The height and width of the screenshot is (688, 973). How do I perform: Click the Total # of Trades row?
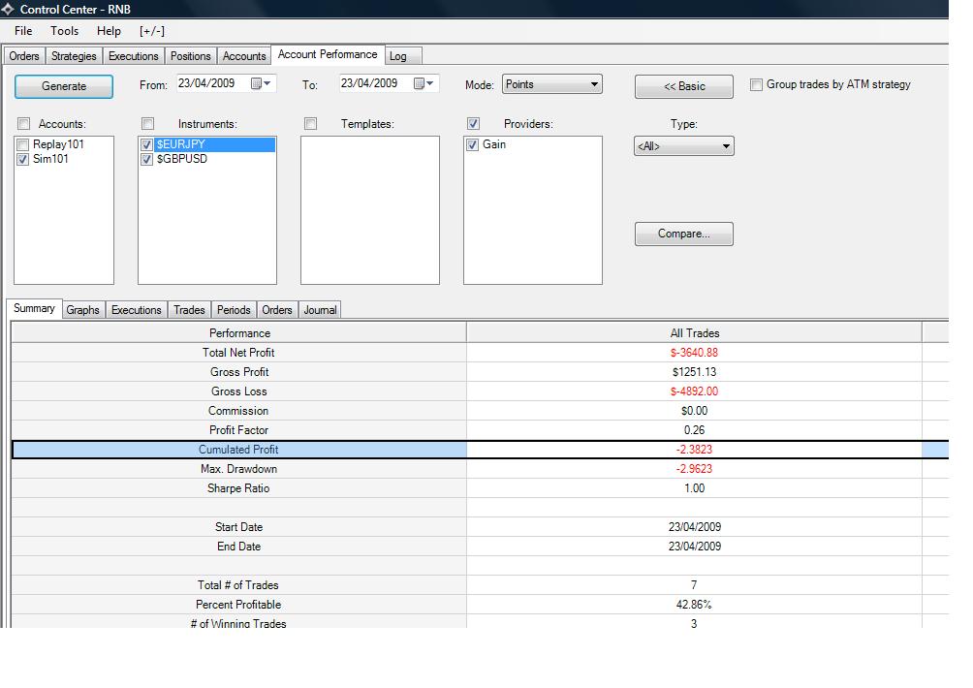pos(480,585)
